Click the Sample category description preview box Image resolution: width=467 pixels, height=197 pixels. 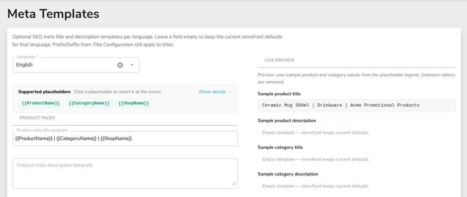tap(357, 186)
